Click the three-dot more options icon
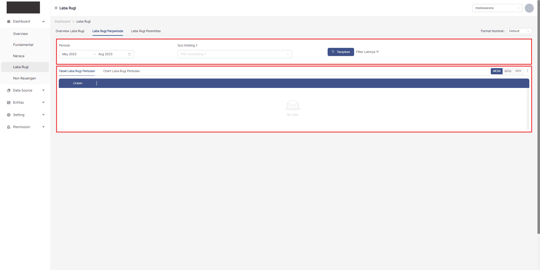 [x=527, y=71]
